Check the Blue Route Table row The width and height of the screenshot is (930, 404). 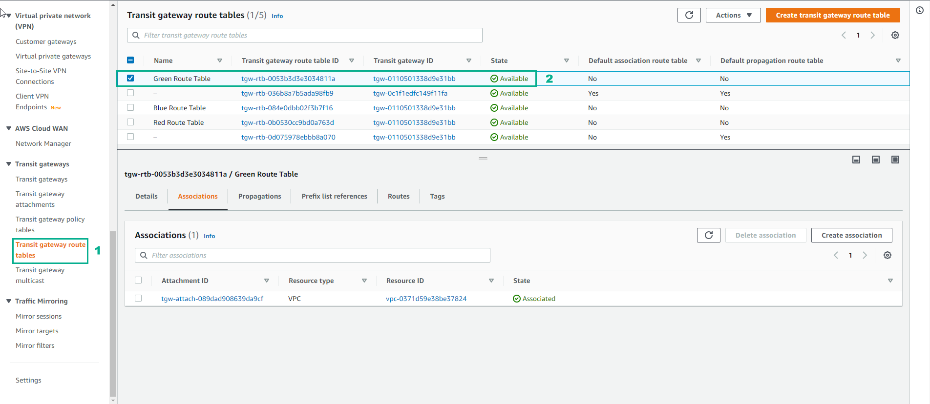click(130, 107)
